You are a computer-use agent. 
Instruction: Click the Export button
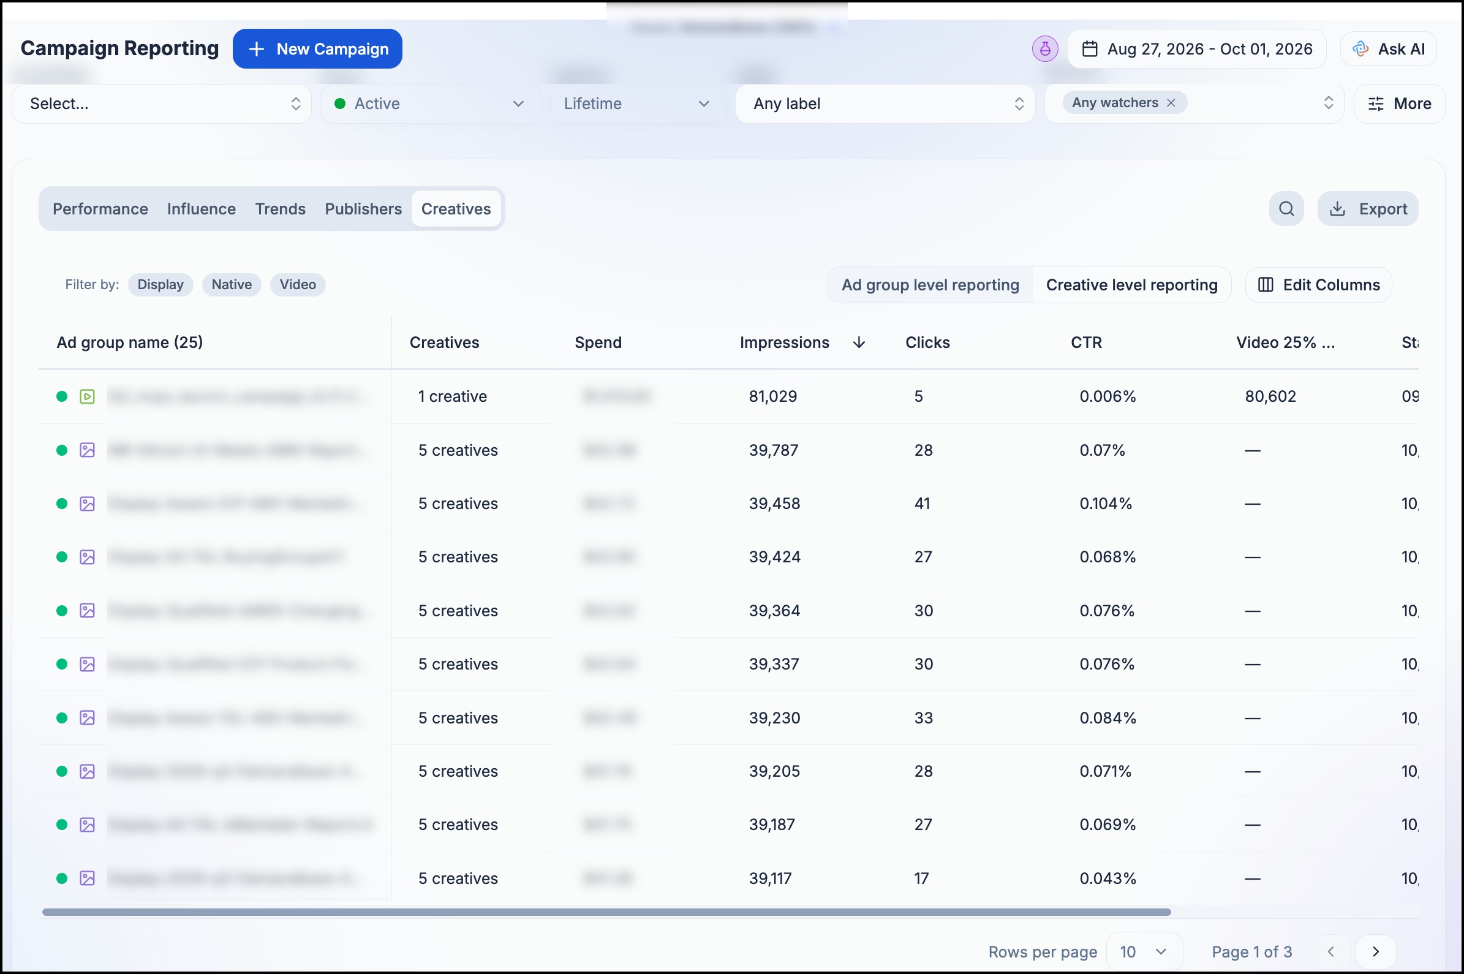(x=1368, y=209)
